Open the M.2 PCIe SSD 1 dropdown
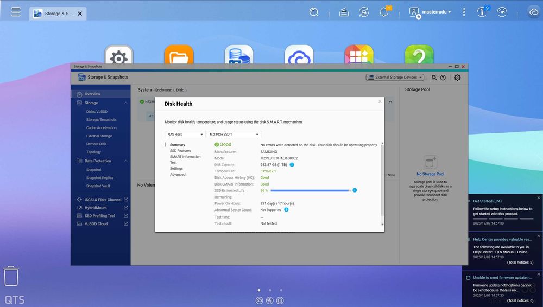Image resolution: width=543 pixels, height=307 pixels. pos(233,135)
